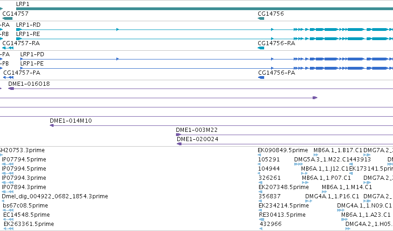Click the DME1-014M10 arrowhead glyph
Image resolution: width=393 pixels, height=231 pixels.
click(52, 125)
